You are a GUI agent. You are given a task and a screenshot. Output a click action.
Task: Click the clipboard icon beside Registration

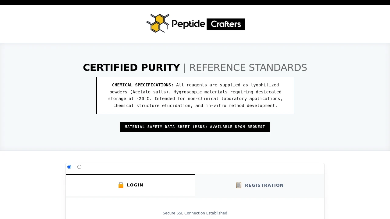(x=239, y=185)
